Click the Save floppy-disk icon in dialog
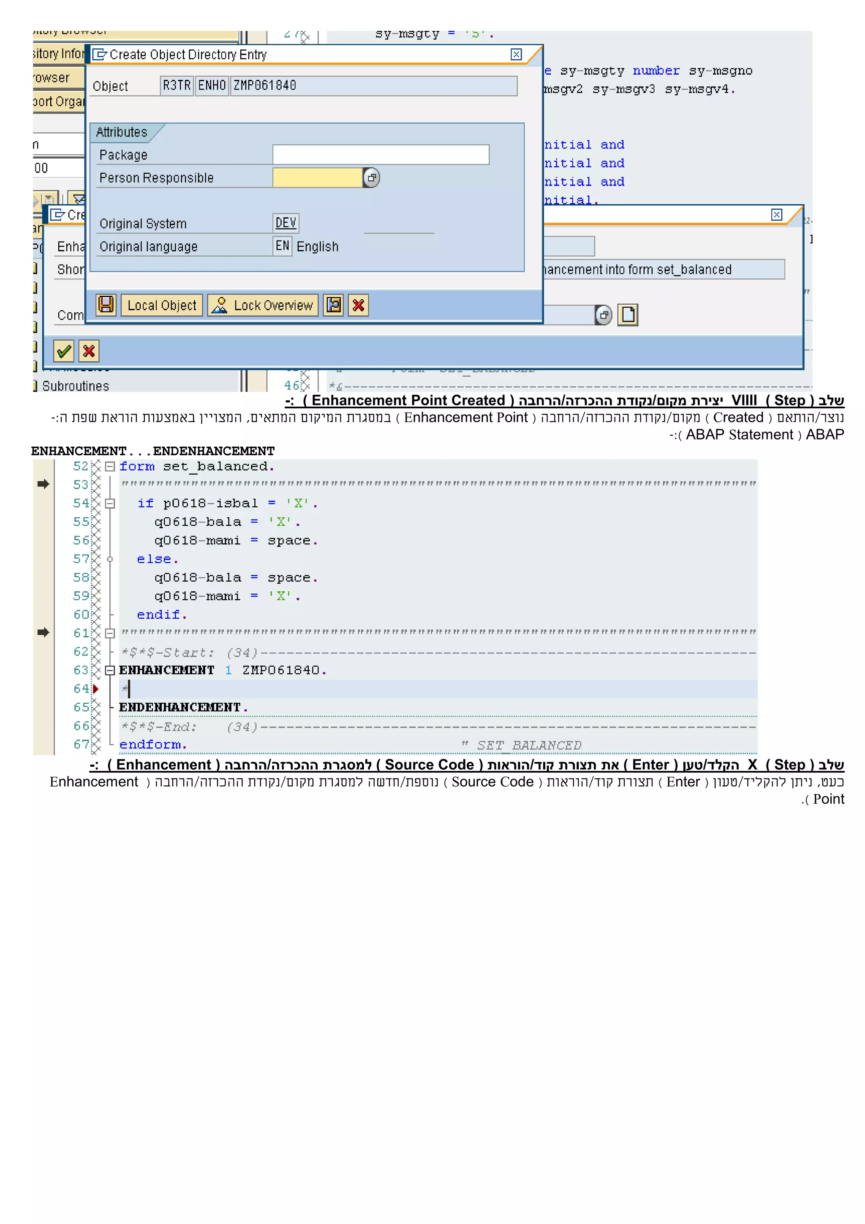The image size is (865, 1224). tap(106, 305)
